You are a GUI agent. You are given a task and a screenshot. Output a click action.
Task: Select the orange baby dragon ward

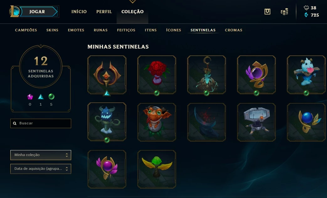point(157,122)
